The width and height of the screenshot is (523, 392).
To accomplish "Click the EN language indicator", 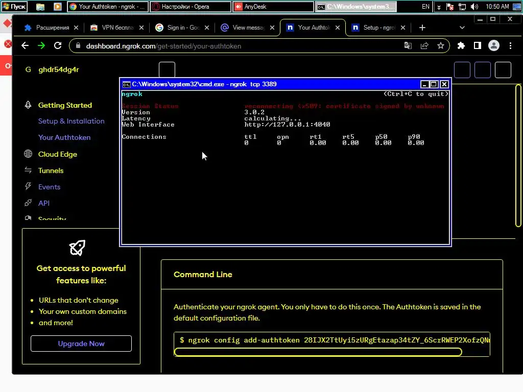I will (x=425, y=7).
